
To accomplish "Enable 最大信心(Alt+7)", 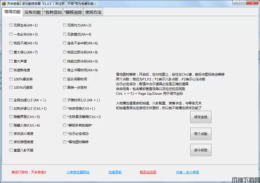I will pyautogui.click(x=11, y=52).
